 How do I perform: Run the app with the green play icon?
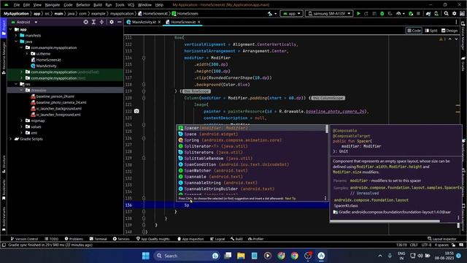(x=358, y=13)
